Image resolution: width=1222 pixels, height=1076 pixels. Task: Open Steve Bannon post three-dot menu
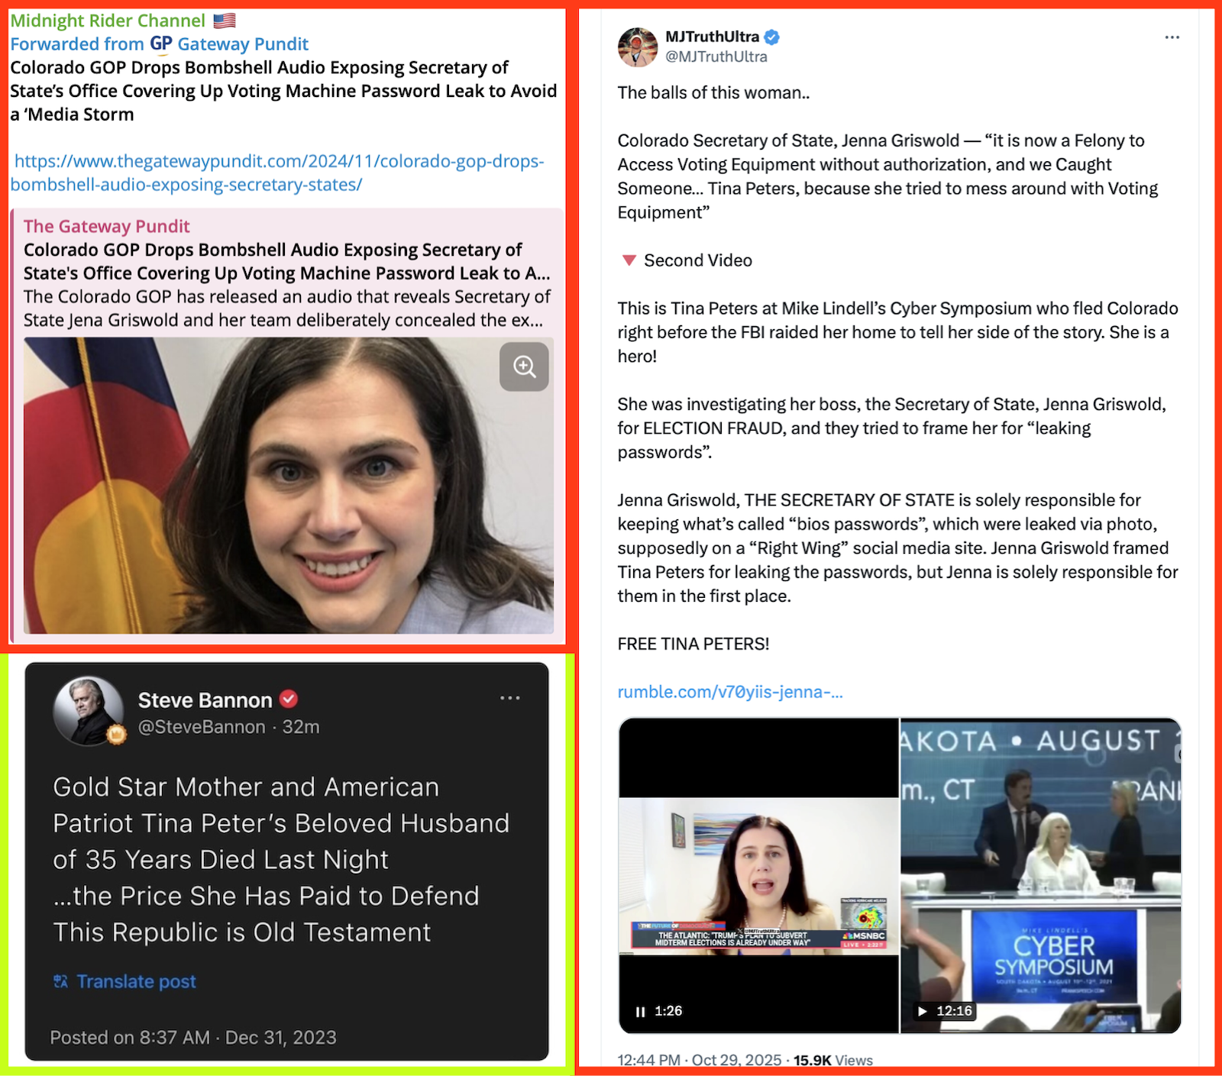(509, 698)
